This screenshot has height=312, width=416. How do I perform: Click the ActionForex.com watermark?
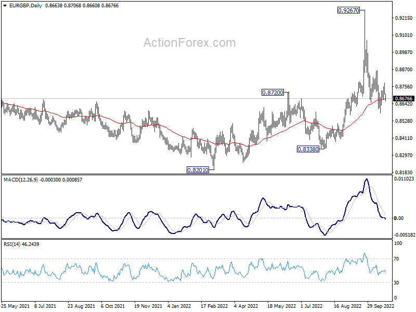pos(189,43)
